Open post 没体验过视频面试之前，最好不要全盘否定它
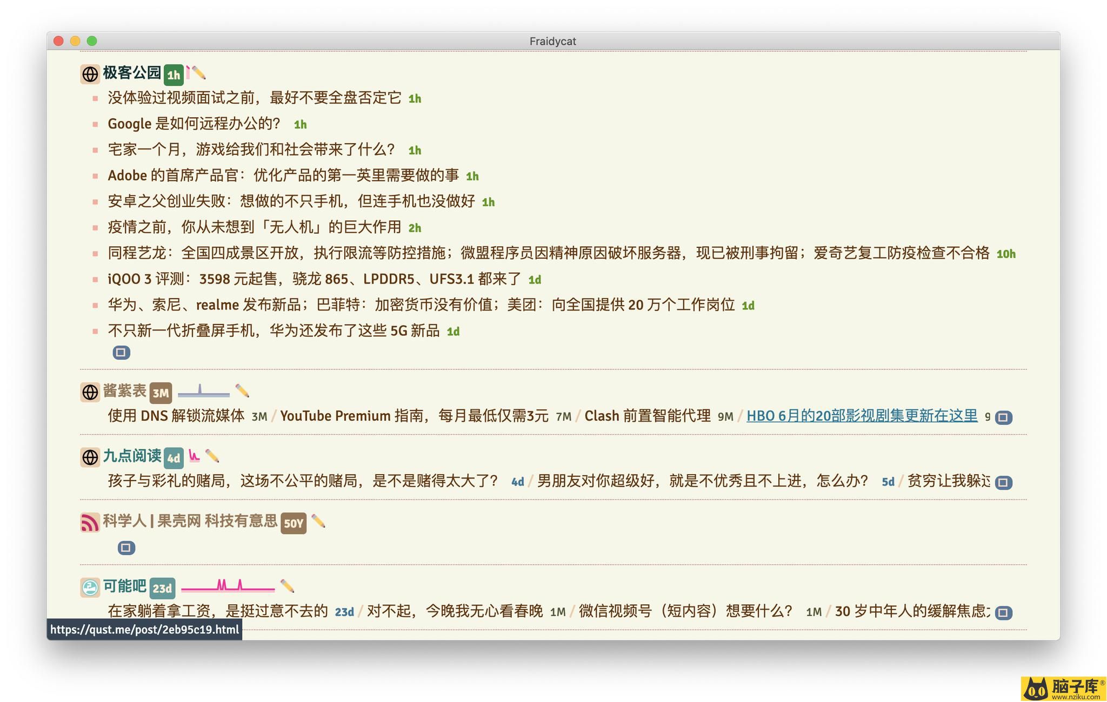 (255, 98)
